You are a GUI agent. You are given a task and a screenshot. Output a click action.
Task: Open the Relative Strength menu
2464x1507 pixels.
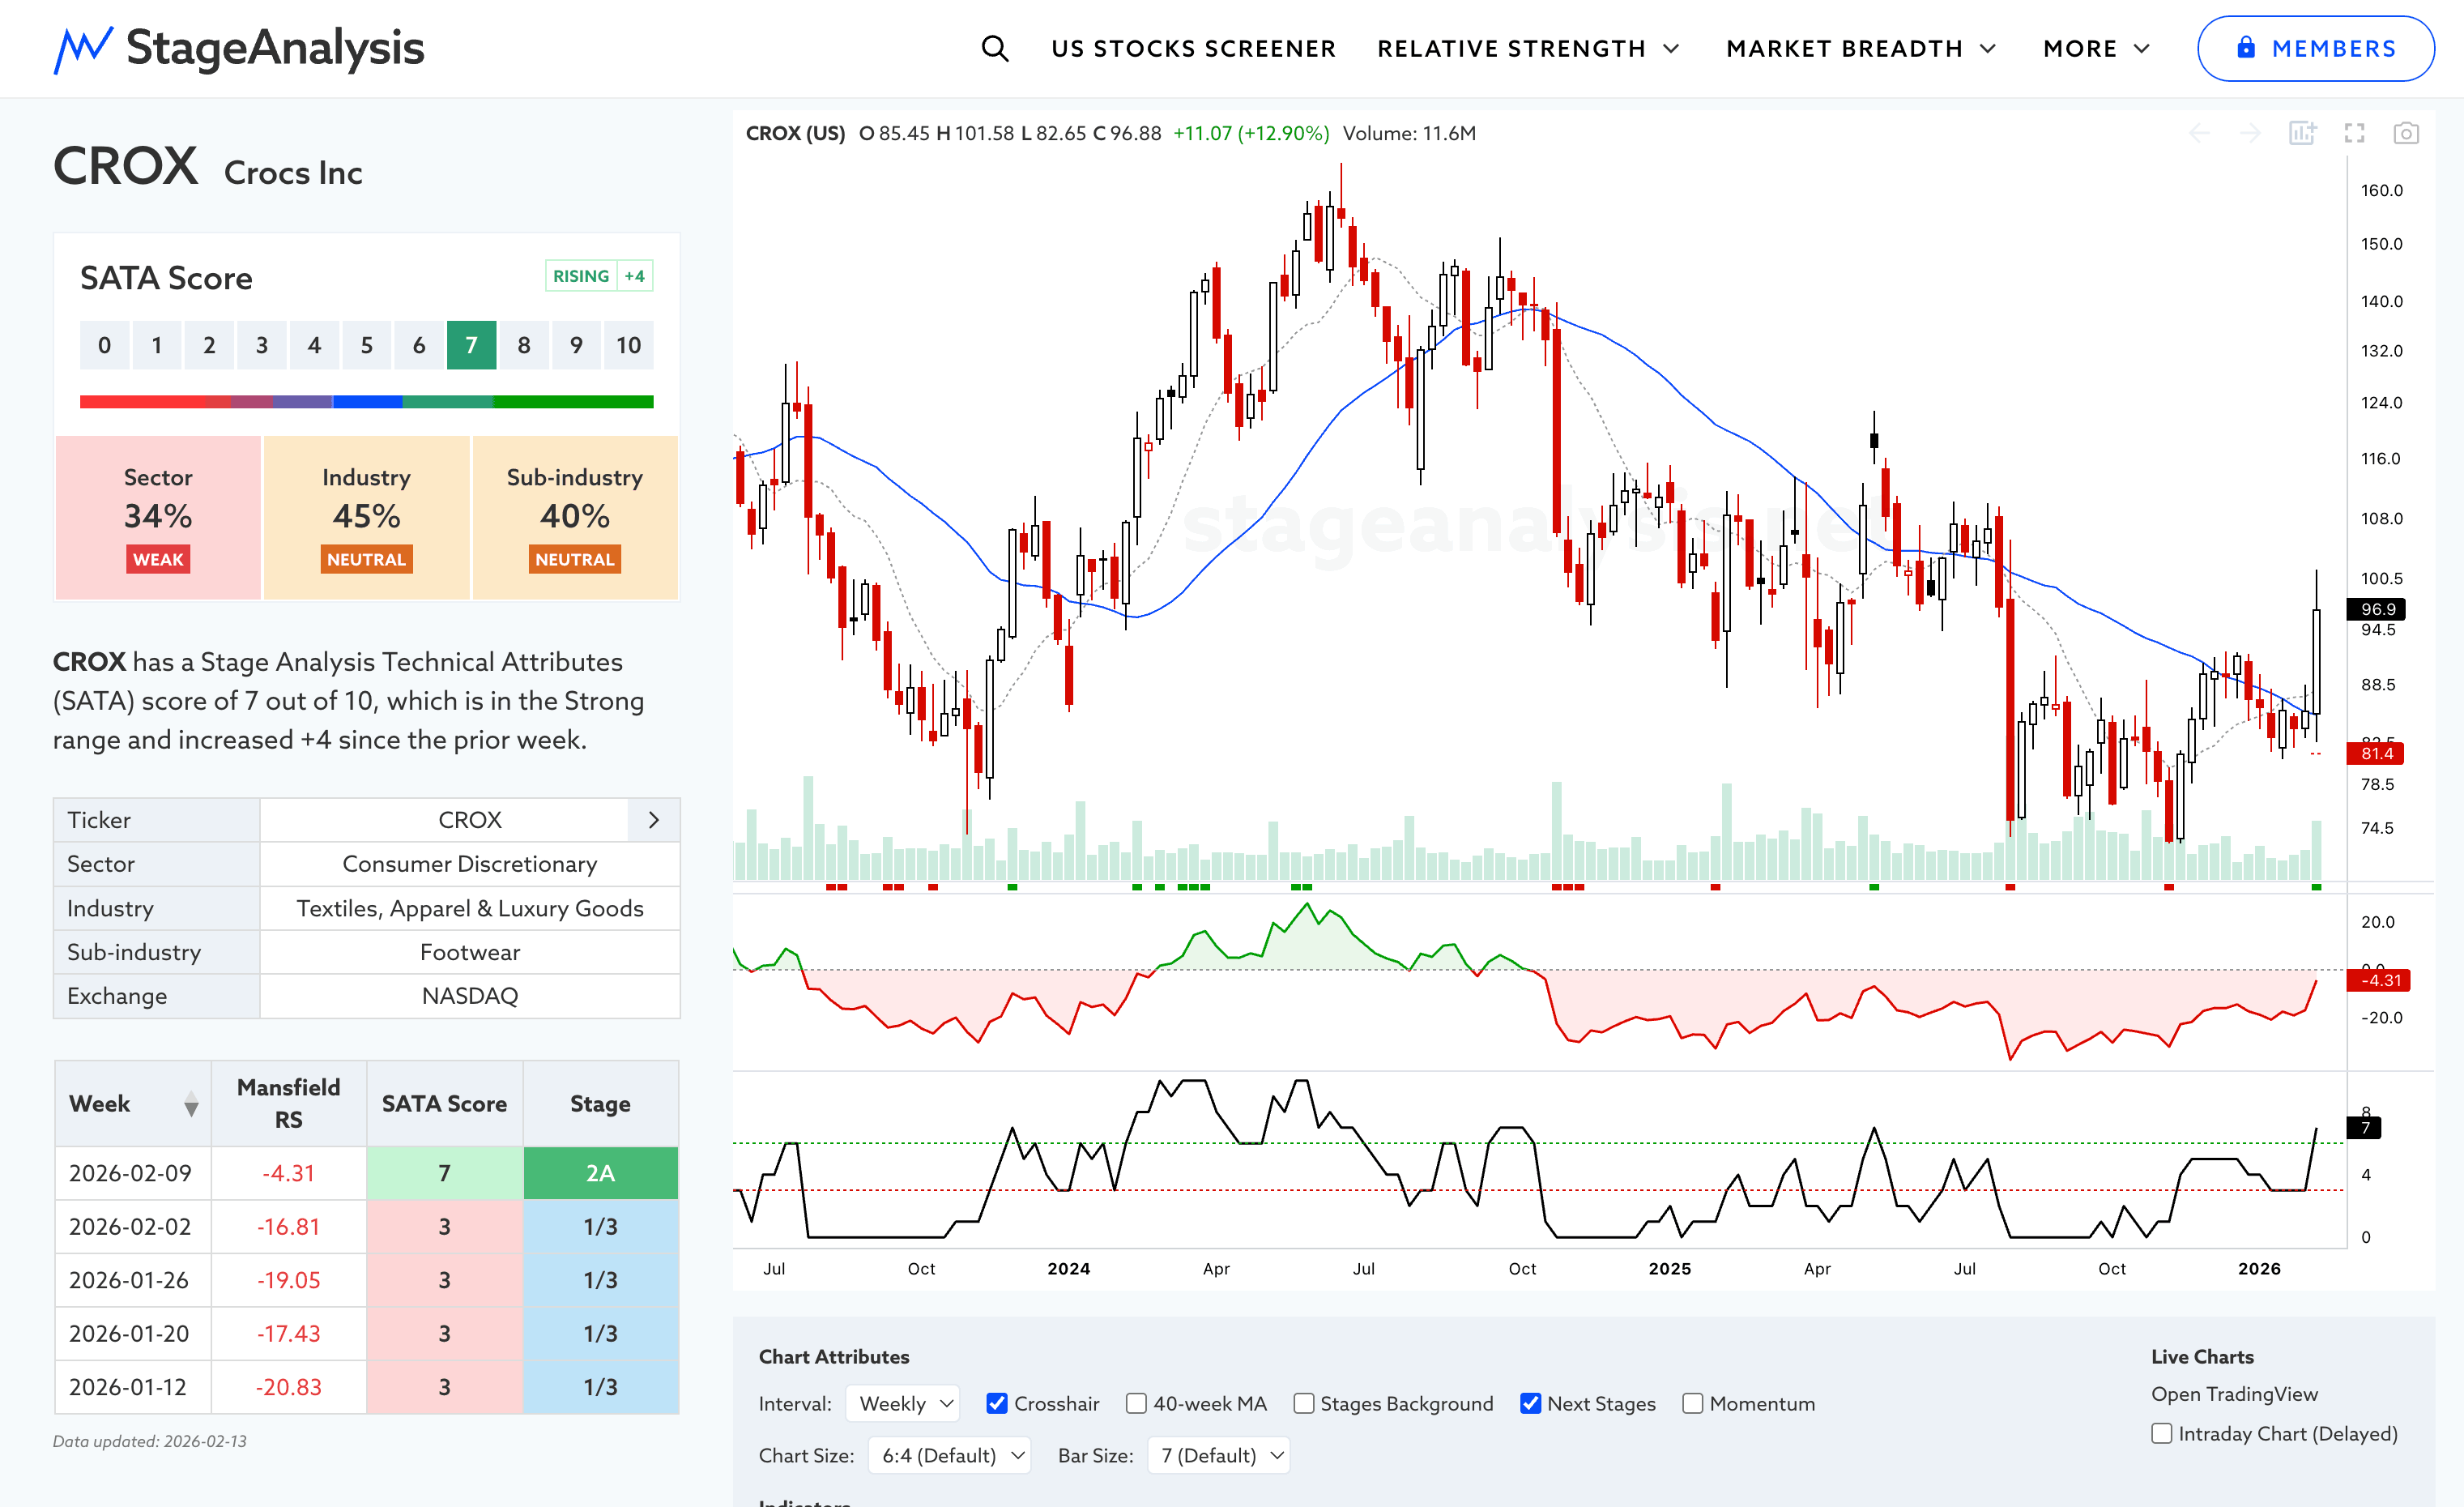point(1527,48)
